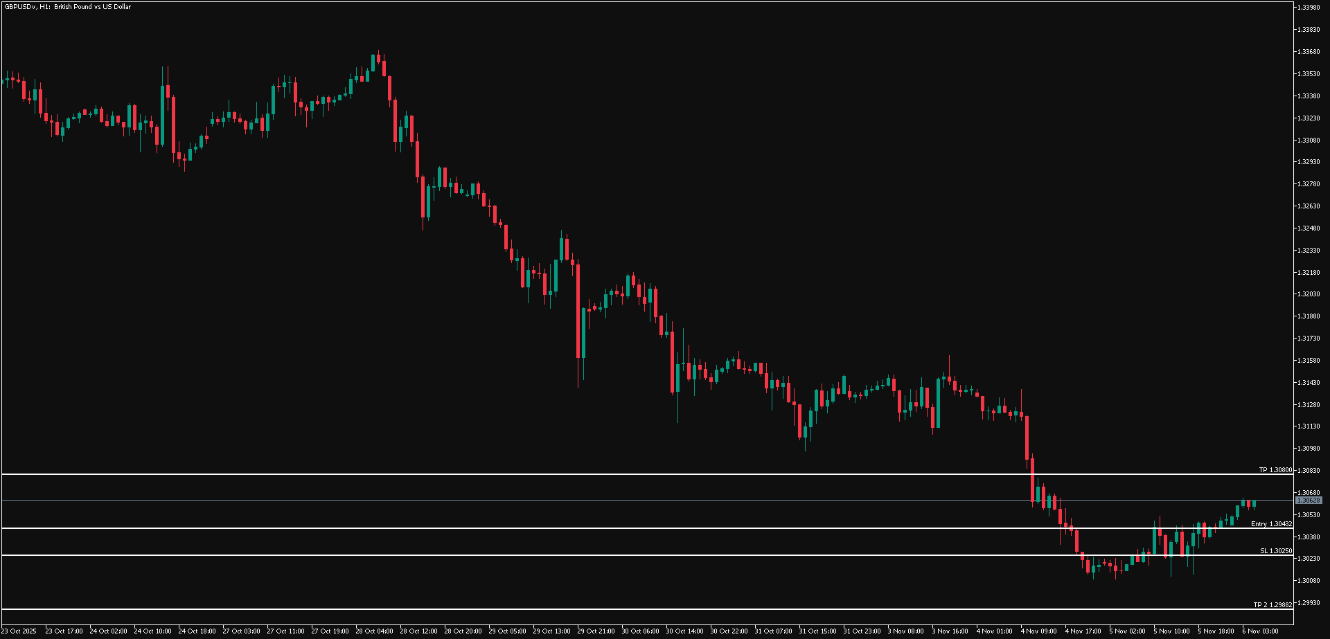Click the SL 1.30250 line label
Viewport: 1330px width, 639px height.
pyautogui.click(x=1275, y=551)
